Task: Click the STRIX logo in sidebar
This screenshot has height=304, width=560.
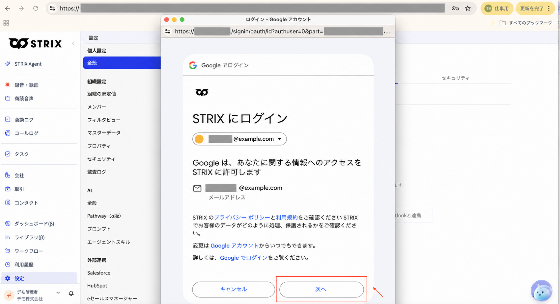Action: pos(36,43)
